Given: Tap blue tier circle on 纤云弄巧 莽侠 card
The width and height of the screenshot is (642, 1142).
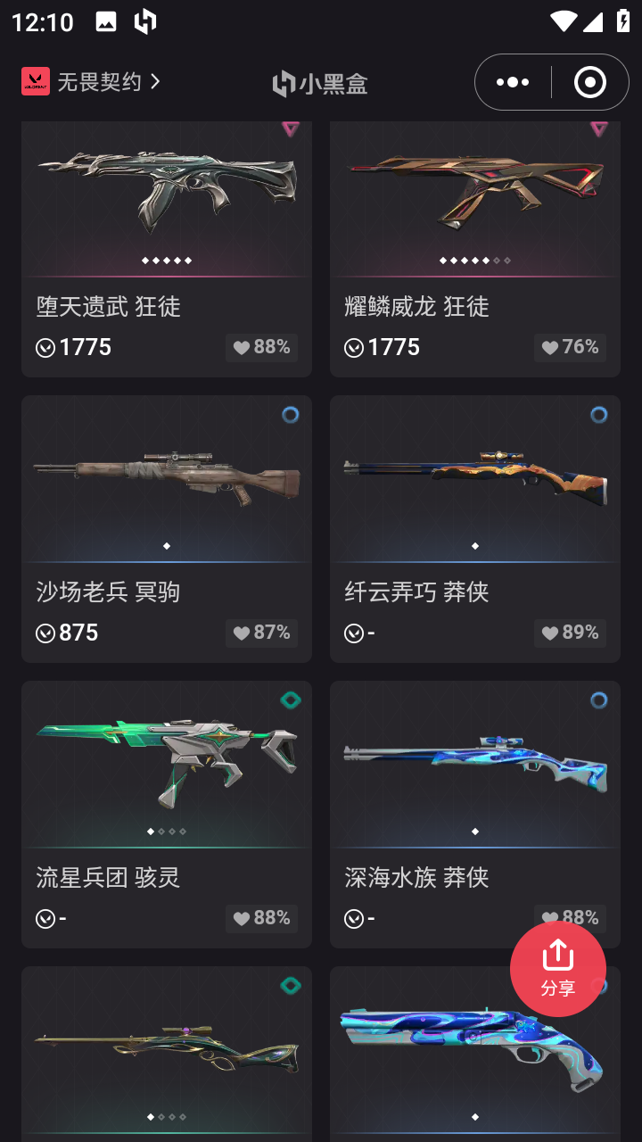Looking at the screenshot, I should coord(598,415).
